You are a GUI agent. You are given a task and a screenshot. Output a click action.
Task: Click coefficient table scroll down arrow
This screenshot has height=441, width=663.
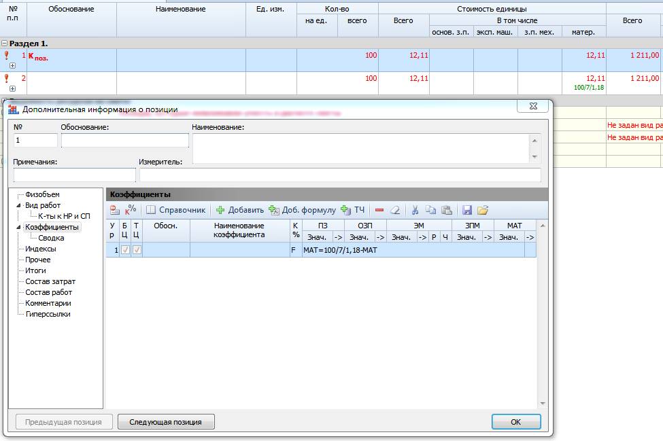point(543,404)
